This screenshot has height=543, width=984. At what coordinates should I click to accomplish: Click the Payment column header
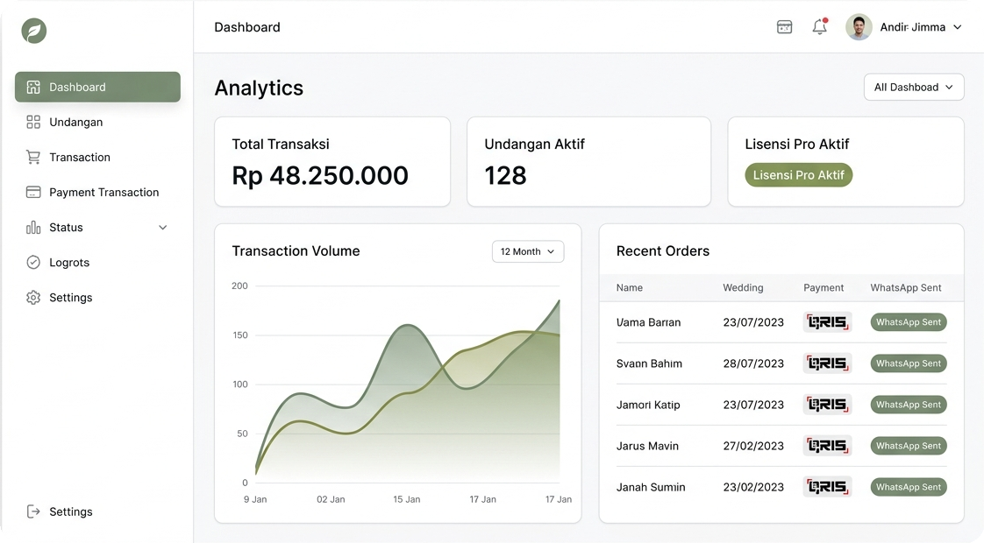pyautogui.click(x=824, y=288)
